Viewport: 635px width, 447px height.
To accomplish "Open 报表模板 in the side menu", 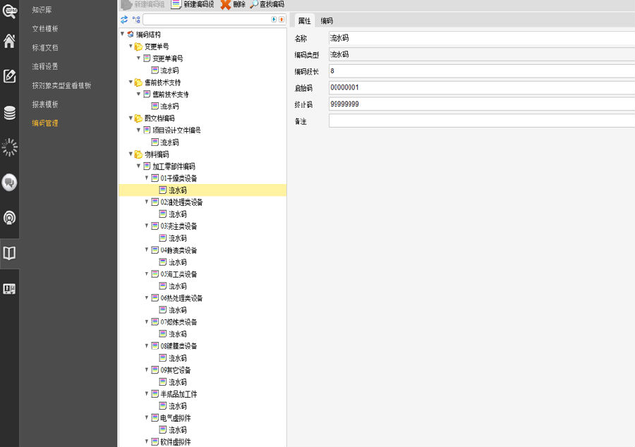I will 45,104.
